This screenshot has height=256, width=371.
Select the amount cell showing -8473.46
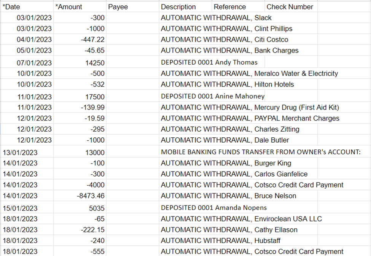click(x=80, y=196)
